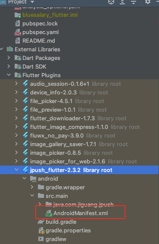Expand fluwx_no_pay-3.9.0 library
This screenshot has width=159, height=244.
point(16,135)
